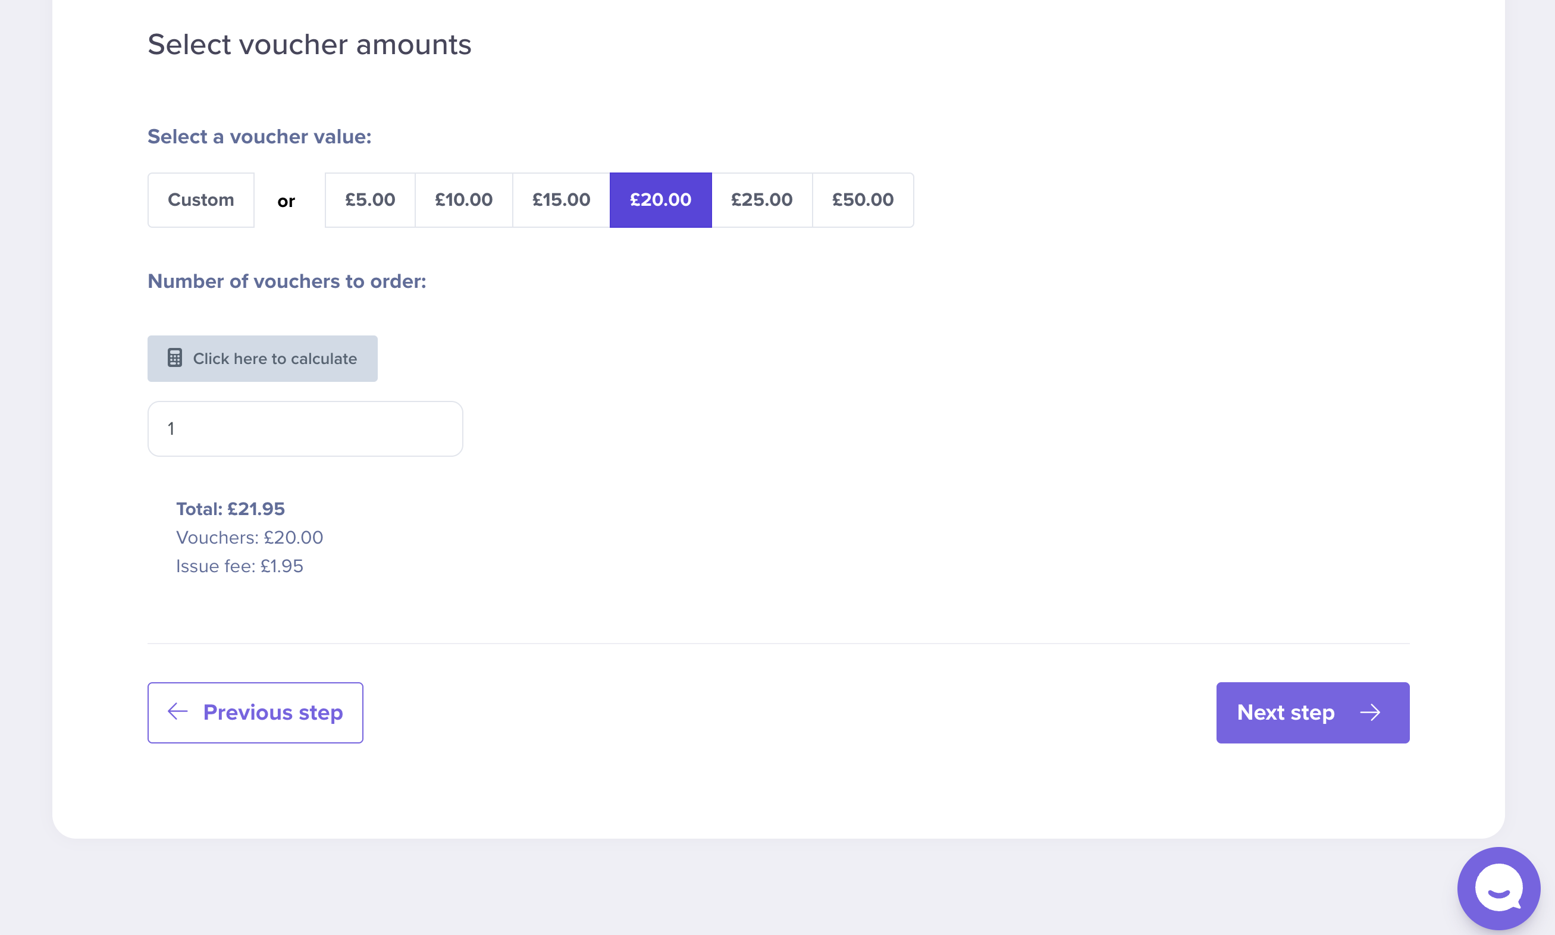Open the live chat widget
Viewport: 1555px width, 935px height.
coord(1498,888)
